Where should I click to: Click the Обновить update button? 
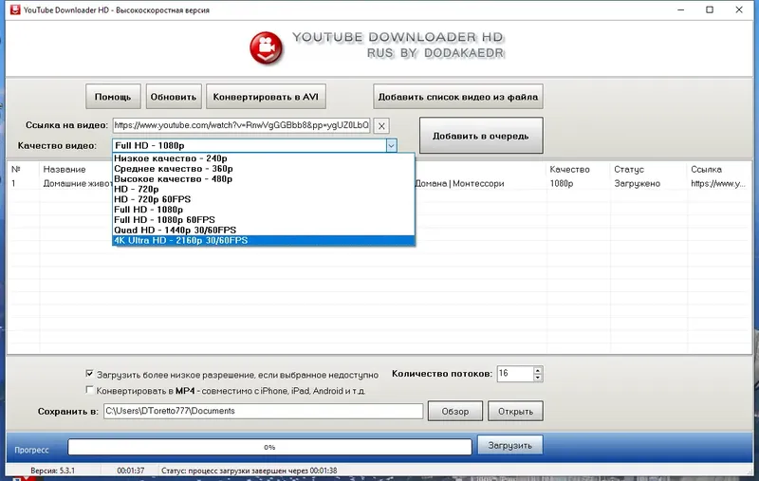point(174,97)
